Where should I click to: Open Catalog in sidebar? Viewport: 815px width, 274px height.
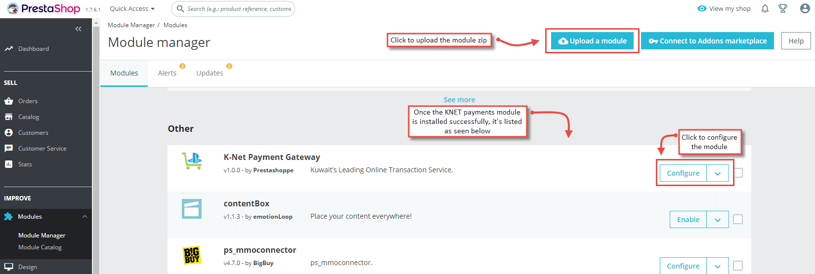coord(29,117)
